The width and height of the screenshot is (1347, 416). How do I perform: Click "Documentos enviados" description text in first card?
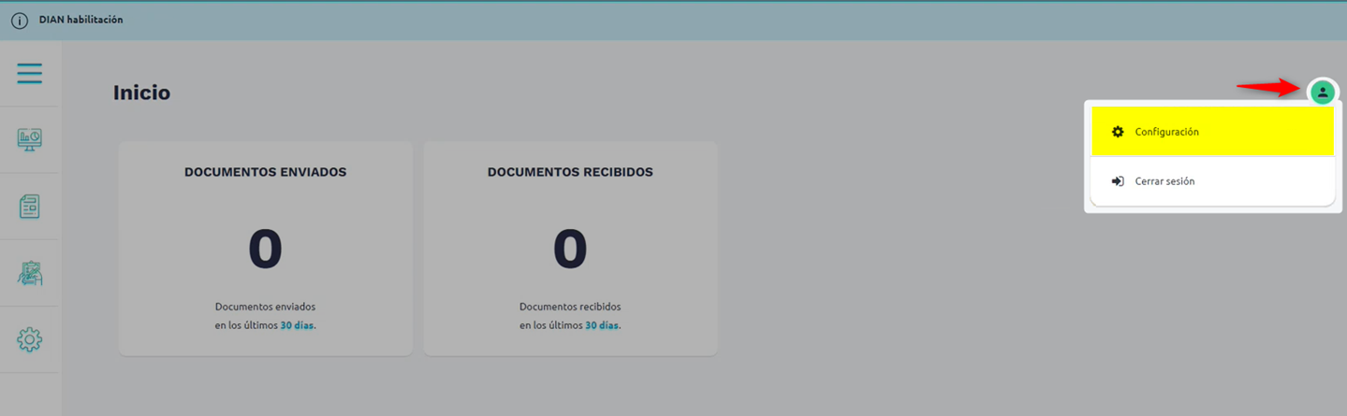click(265, 307)
